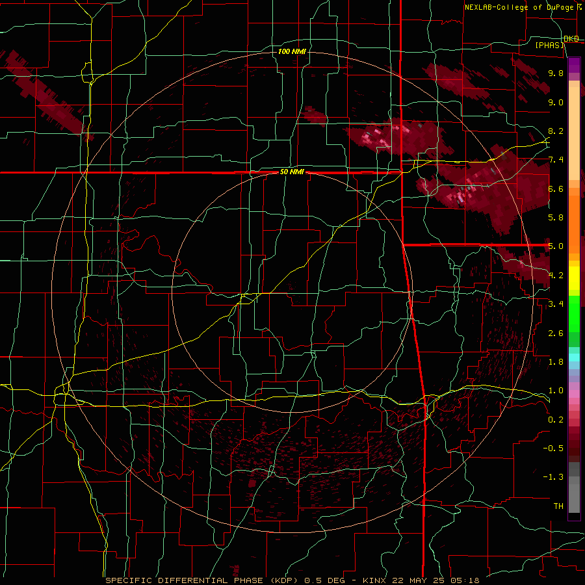The width and height of the screenshot is (585, 585).
Task: Pick the light peach swatch near 8.2
Action: [574, 135]
